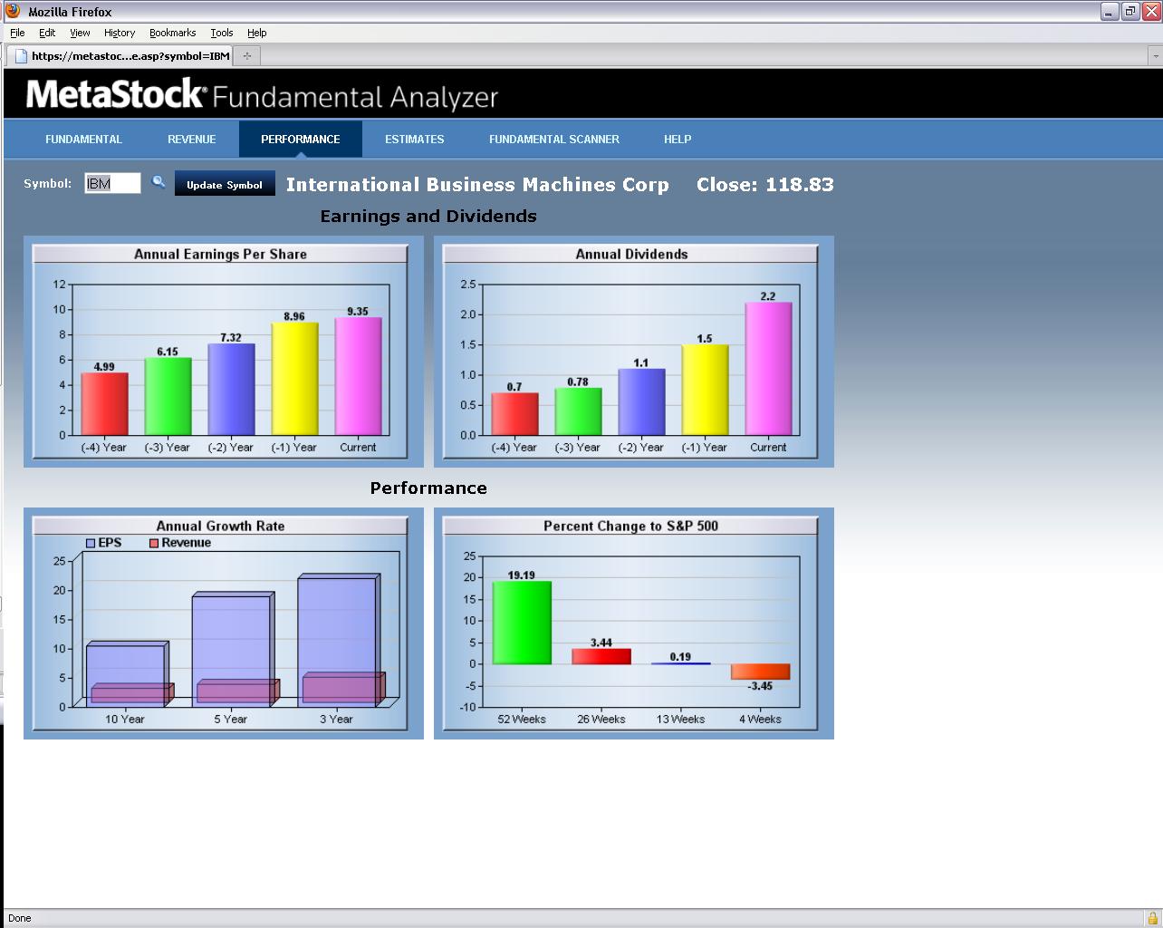Image resolution: width=1163 pixels, height=928 pixels.
Task: Click the Annual Dividends chart title
Action: (x=631, y=254)
